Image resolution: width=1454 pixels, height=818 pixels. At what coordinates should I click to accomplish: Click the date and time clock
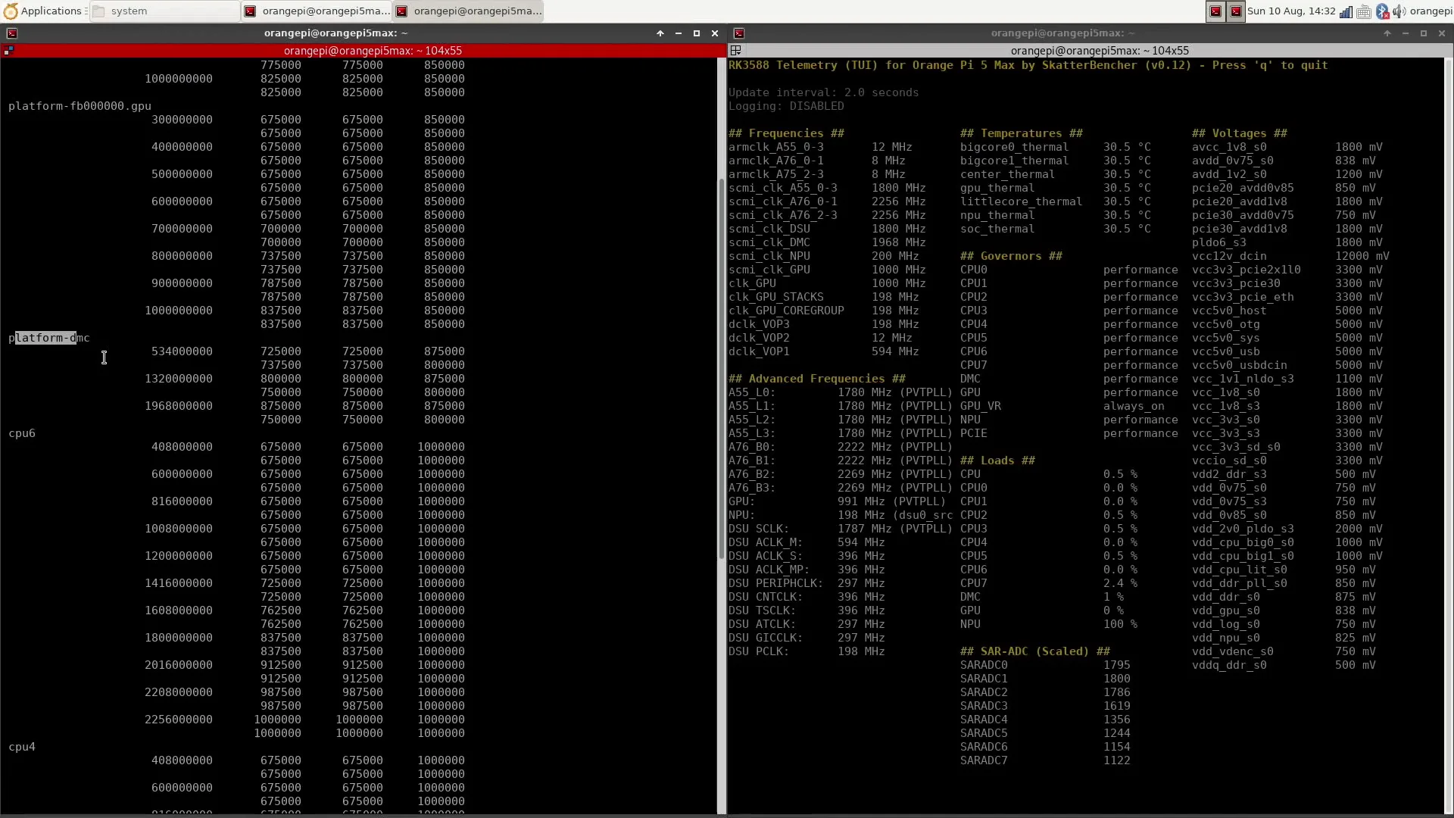pos(1291,11)
